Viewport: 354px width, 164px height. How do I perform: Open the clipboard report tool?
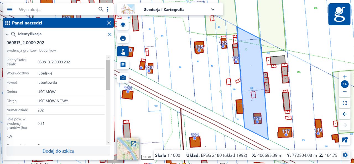[x=123, y=64]
